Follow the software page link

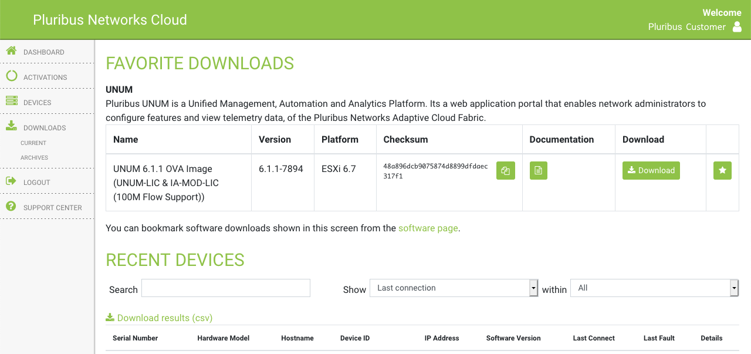(x=428, y=228)
